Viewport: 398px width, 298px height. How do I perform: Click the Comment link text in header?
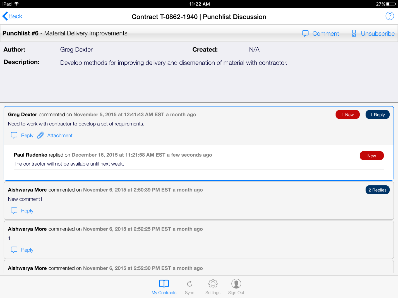(x=325, y=34)
